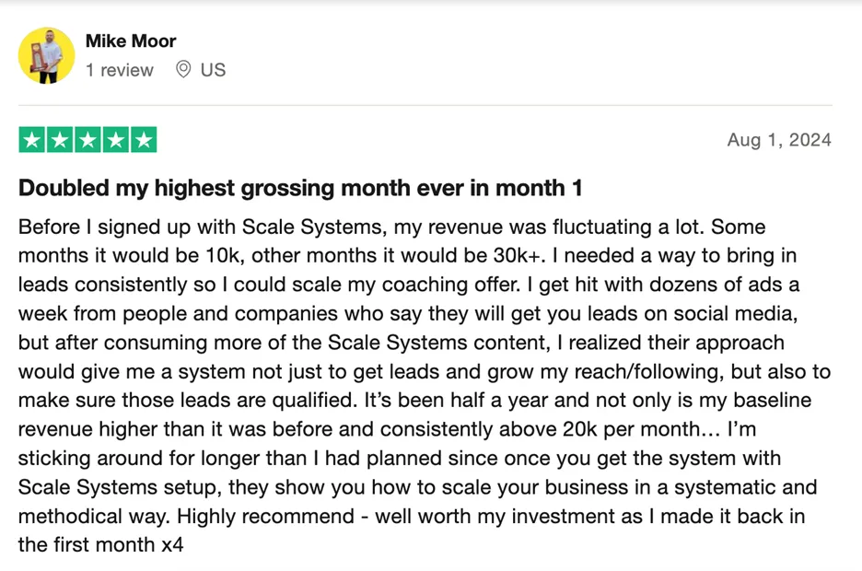Select the 'US' country label
This screenshot has height=571, width=862.
(213, 70)
